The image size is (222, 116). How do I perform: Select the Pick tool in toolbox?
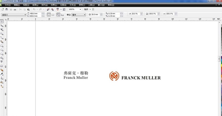(2, 21)
